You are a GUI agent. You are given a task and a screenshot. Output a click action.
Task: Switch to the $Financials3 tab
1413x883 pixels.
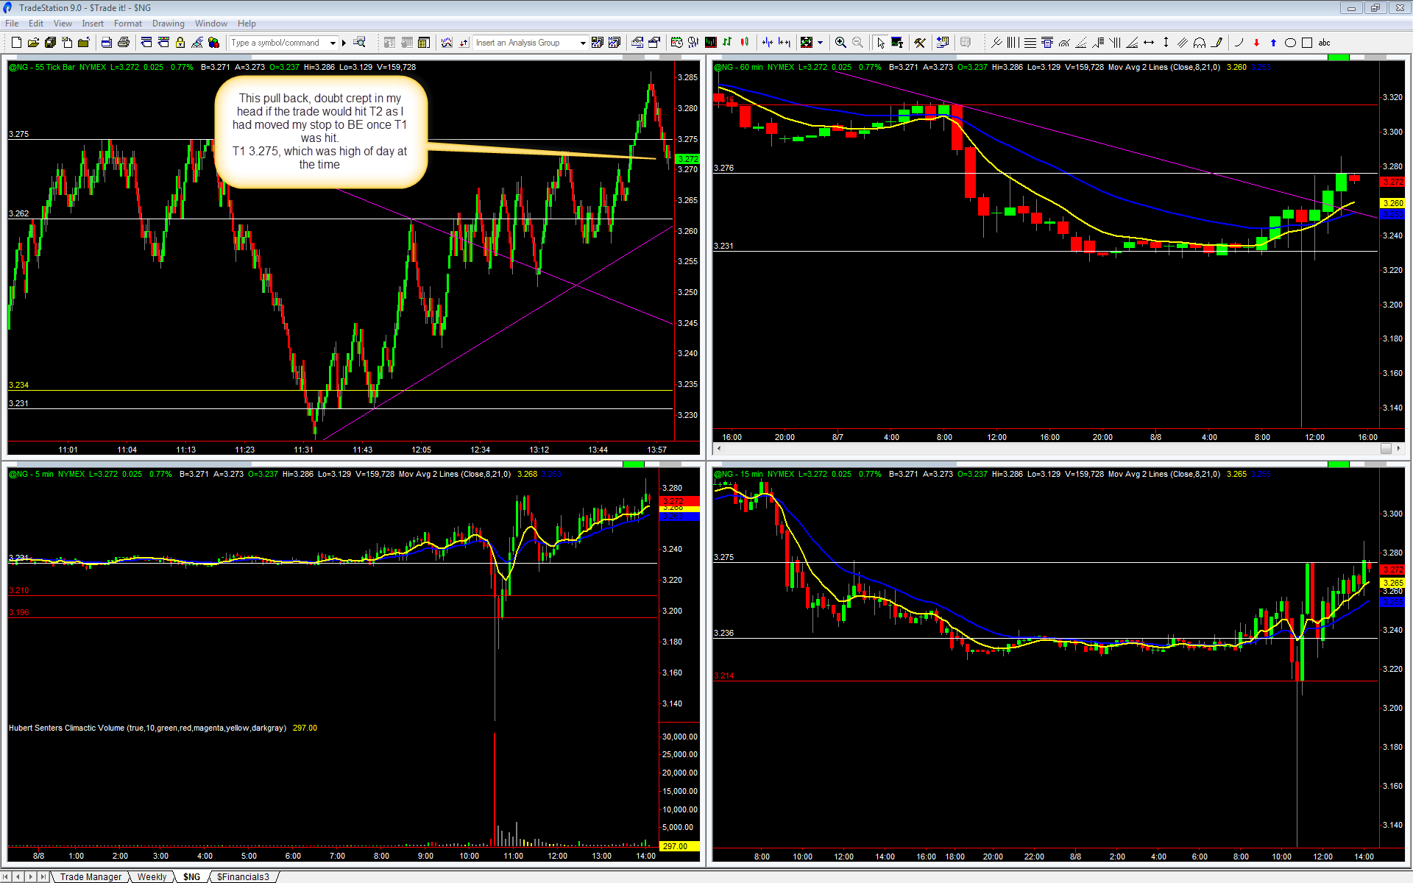[x=243, y=876]
